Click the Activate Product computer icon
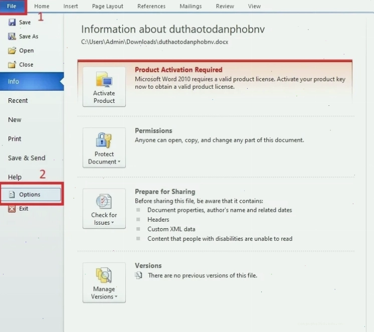Image resolution: width=374 pixels, height=332 pixels. tap(104, 79)
